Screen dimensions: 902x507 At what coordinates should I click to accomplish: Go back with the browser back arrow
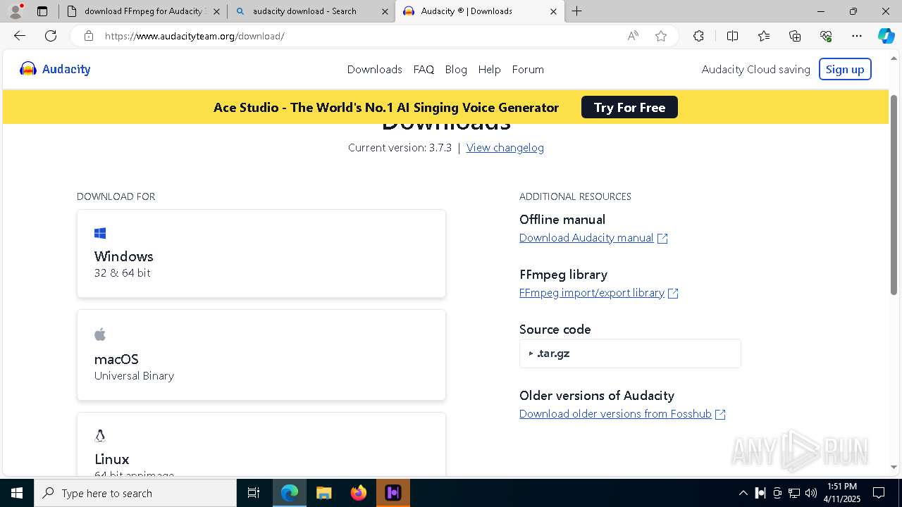coord(20,36)
